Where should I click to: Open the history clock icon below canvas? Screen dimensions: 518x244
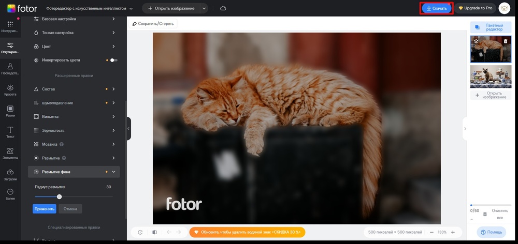(x=140, y=232)
